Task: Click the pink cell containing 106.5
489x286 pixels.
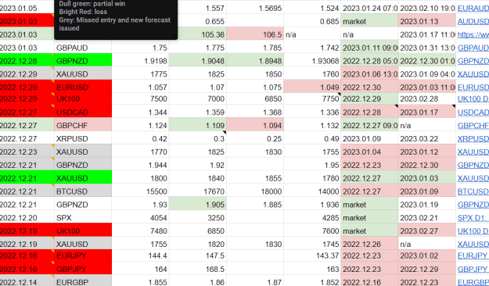Action: [255, 34]
